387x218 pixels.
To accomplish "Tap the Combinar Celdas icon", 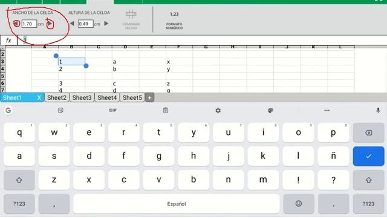I will pos(131,20).
